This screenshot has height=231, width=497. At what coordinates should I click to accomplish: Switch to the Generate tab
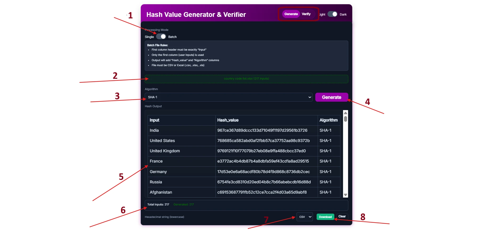291,14
